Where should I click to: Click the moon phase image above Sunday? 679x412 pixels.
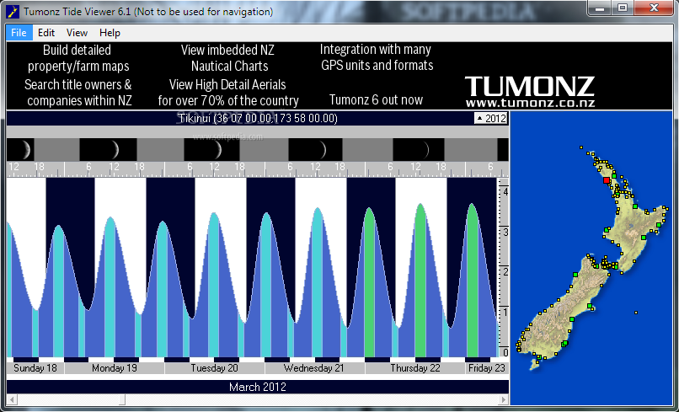(20, 150)
